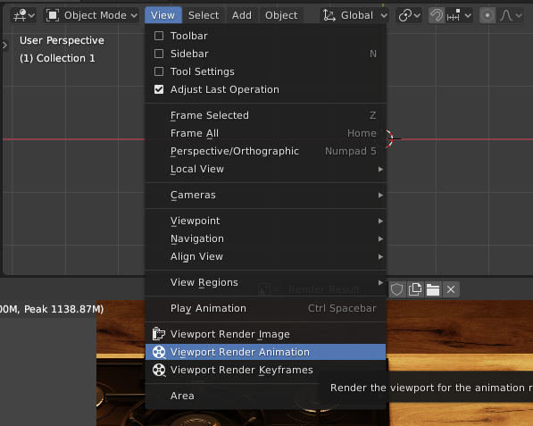Open the Add menu
The width and height of the screenshot is (533, 426).
coord(242,15)
